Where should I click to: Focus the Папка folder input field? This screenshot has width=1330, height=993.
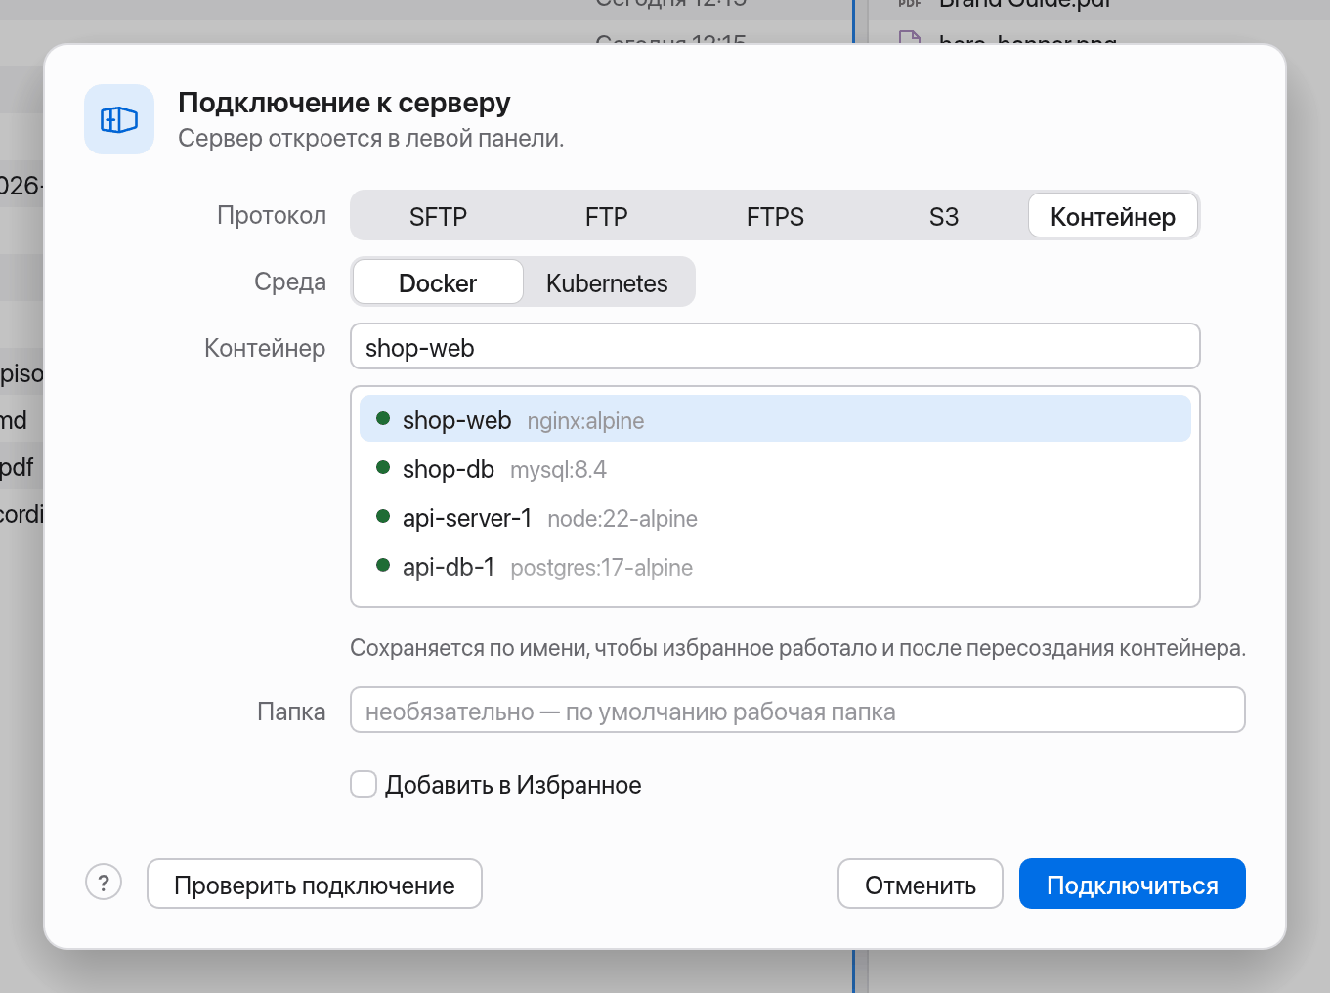(x=797, y=711)
